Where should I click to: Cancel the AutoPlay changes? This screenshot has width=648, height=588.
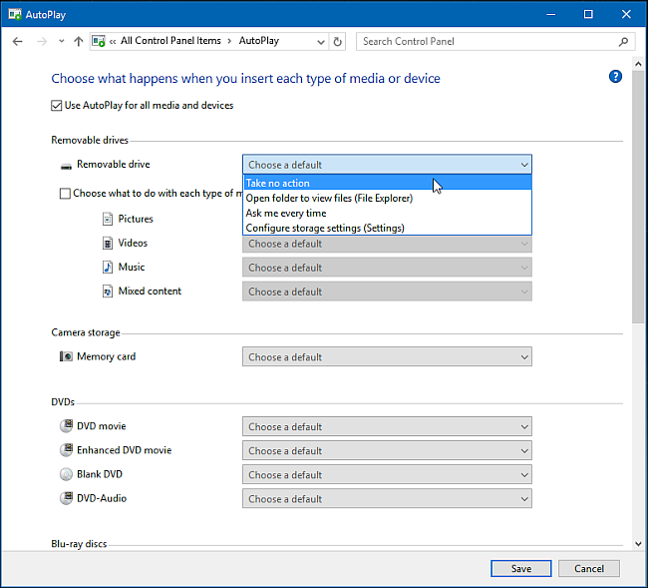(x=589, y=569)
